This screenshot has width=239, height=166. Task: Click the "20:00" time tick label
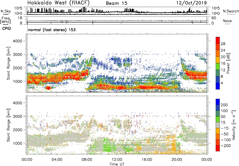pos(177,160)
